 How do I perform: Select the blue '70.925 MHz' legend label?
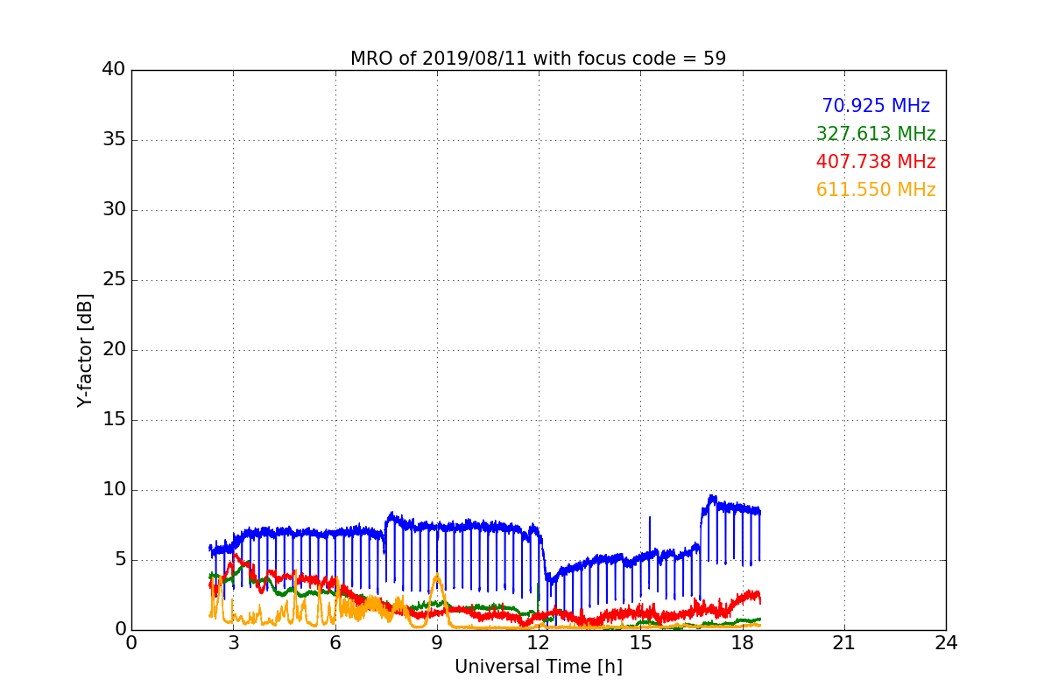point(876,106)
